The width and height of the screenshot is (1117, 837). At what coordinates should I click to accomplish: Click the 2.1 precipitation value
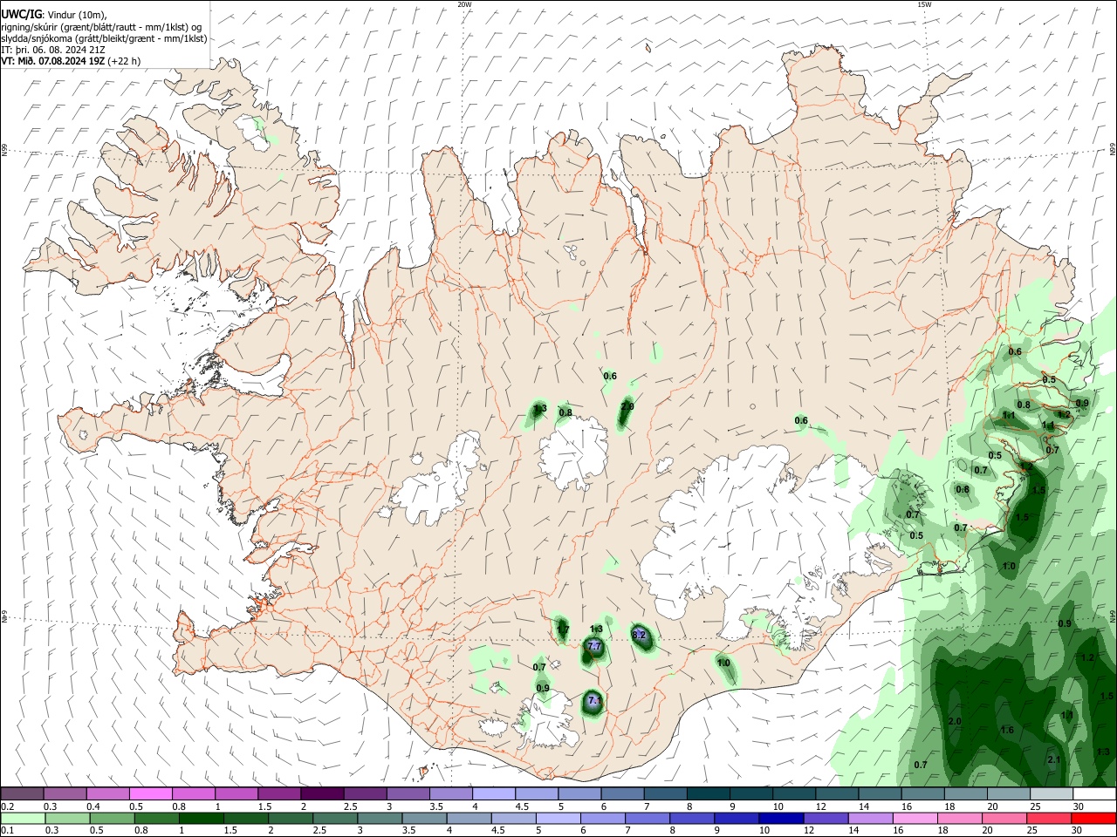click(1053, 760)
